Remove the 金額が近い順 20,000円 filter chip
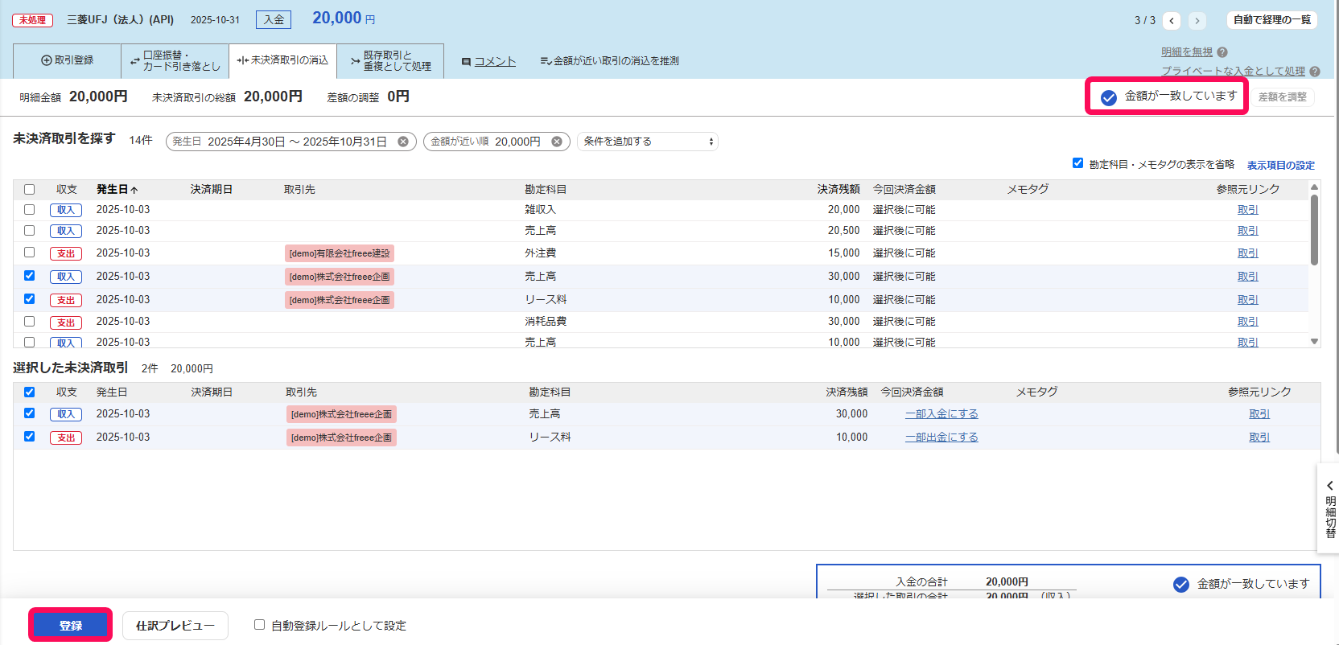 pos(556,142)
